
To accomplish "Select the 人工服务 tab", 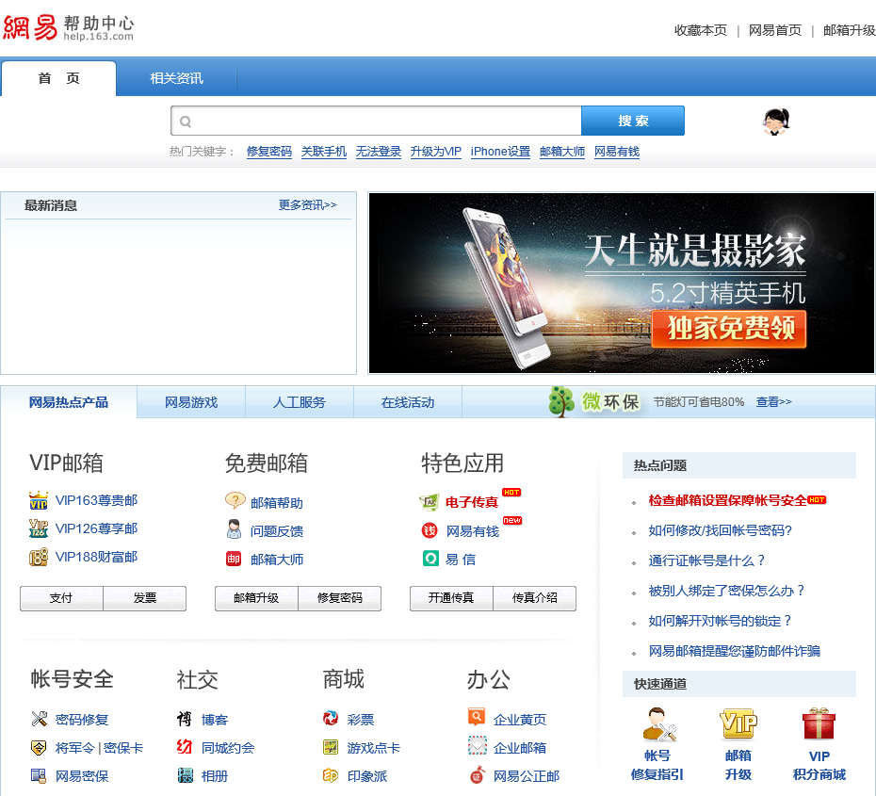I will [x=300, y=402].
